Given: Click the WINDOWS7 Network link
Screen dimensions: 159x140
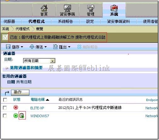Looking at the screenshot, I should point(151,116).
